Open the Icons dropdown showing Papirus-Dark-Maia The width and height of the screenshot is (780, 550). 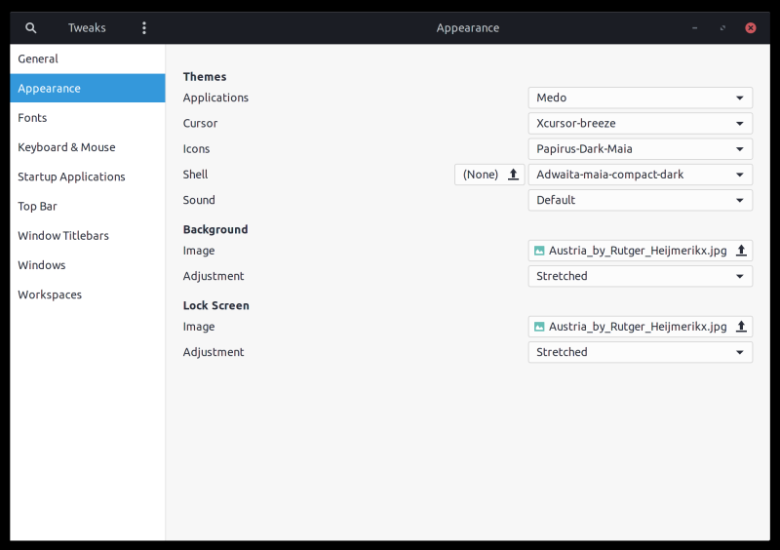click(640, 149)
